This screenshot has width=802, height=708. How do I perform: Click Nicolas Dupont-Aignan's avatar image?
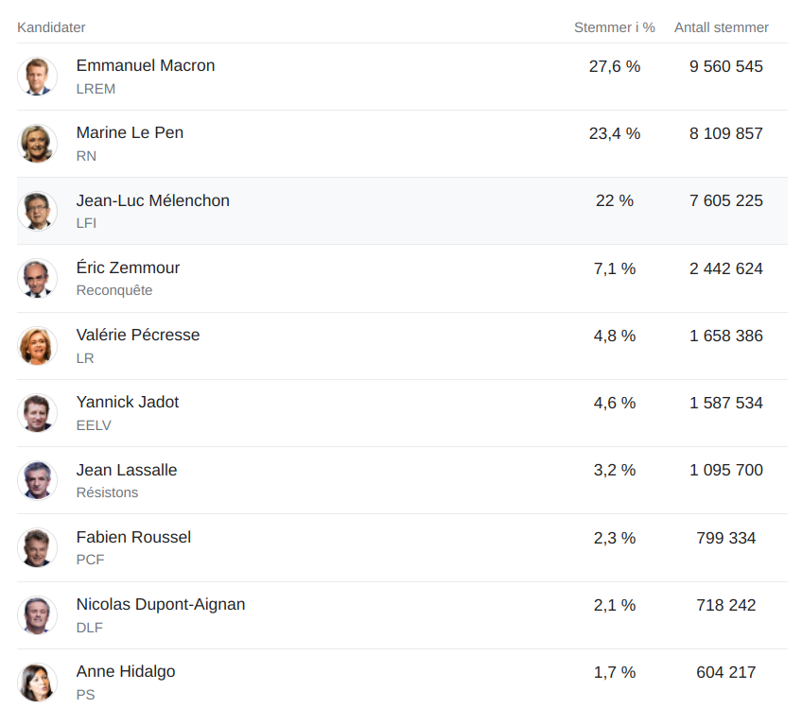(x=38, y=615)
